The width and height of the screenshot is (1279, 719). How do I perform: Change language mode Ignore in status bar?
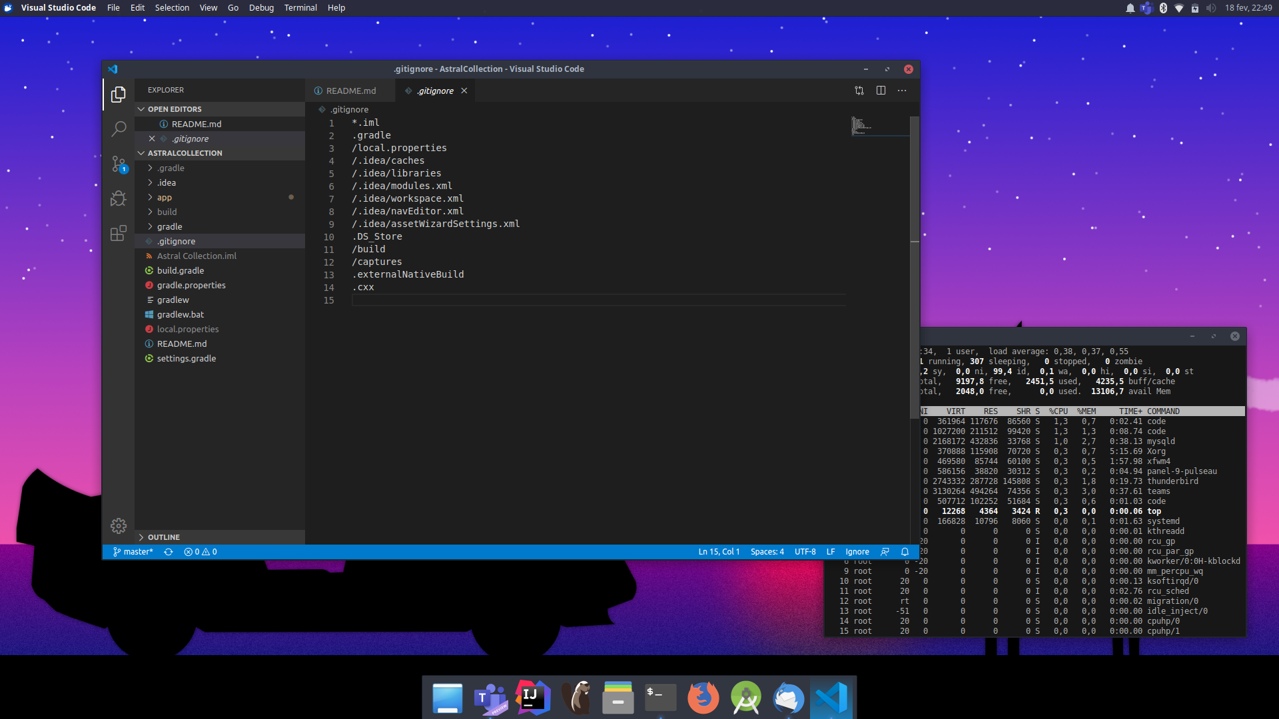pyautogui.click(x=857, y=552)
